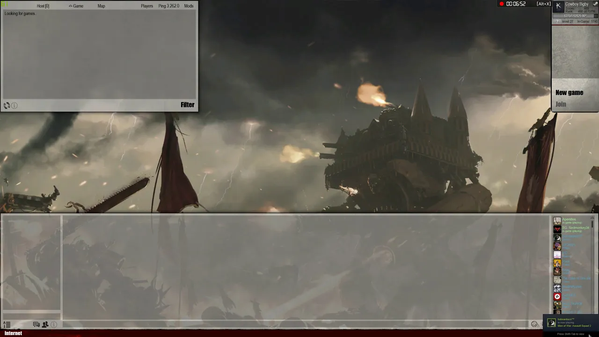Click the red recording indicator

click(x=502, y=4)
